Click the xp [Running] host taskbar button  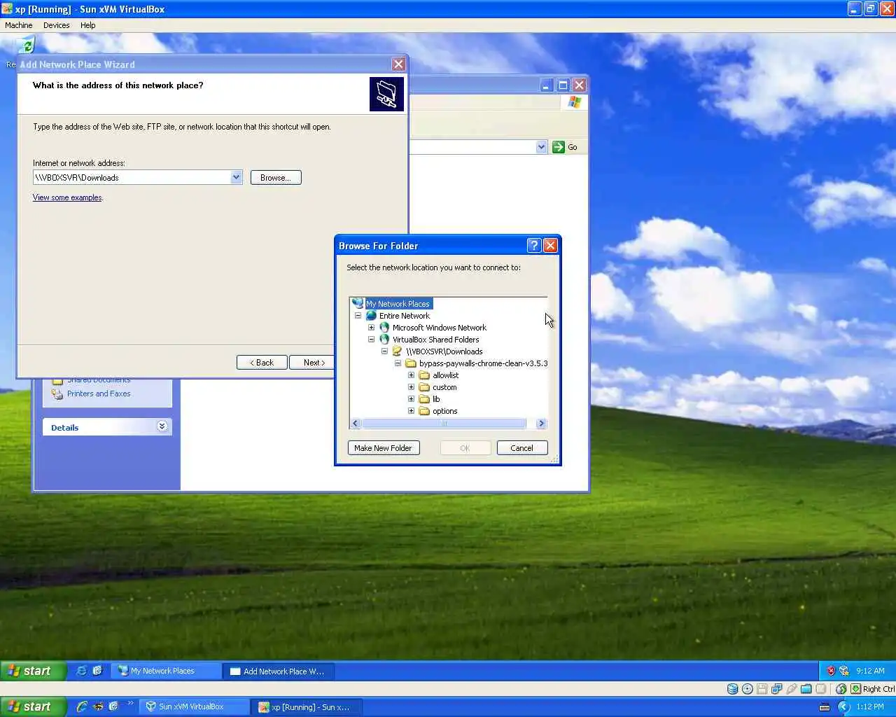[307, 707]
